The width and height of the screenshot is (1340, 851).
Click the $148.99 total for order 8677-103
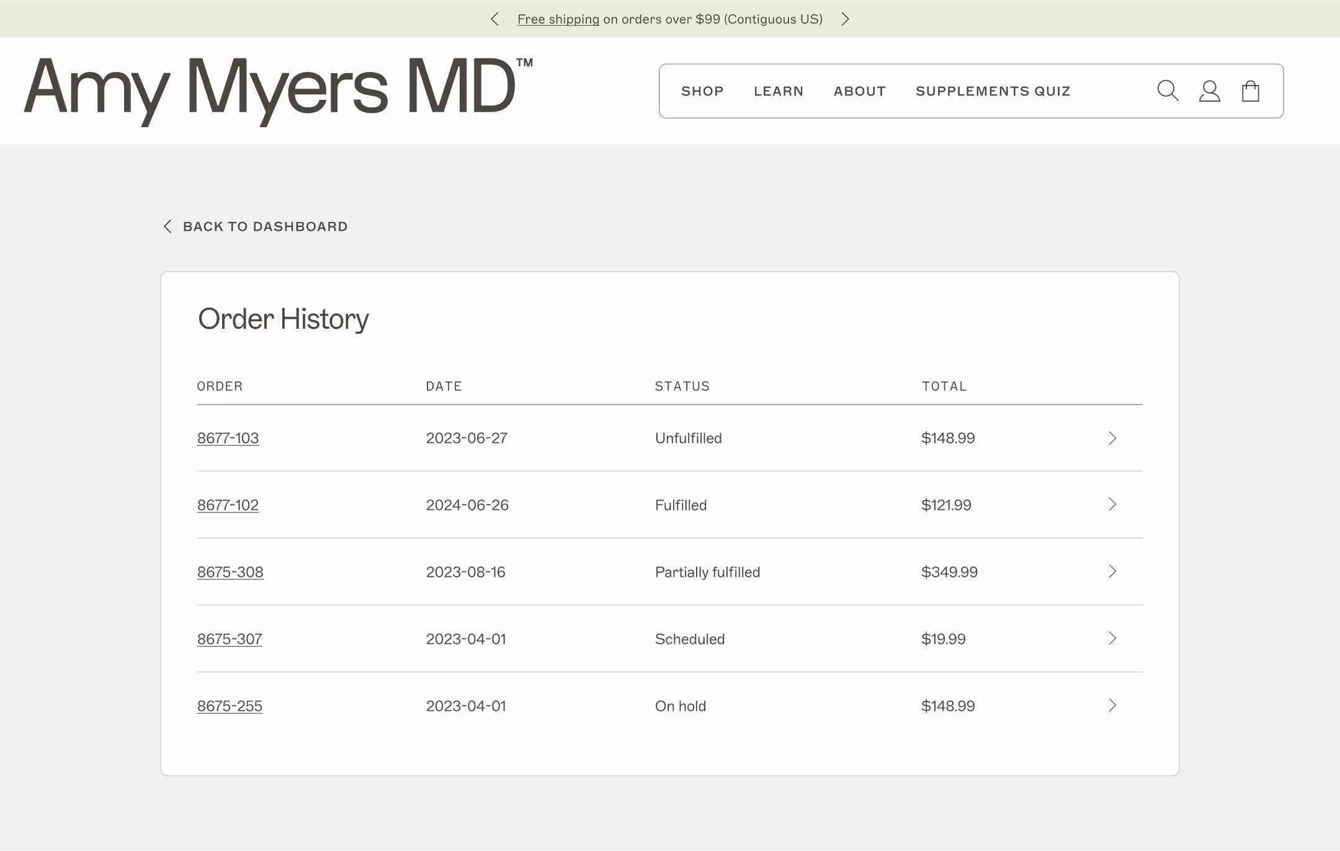(948, 439)
